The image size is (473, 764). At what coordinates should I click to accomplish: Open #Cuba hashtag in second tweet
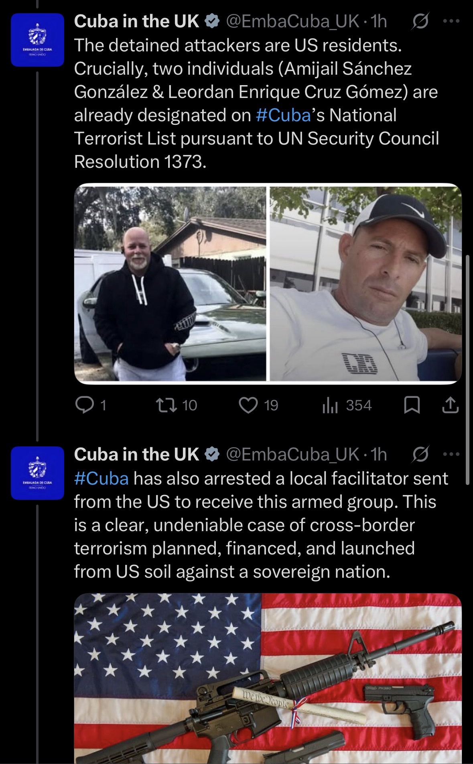pos(102,479)
